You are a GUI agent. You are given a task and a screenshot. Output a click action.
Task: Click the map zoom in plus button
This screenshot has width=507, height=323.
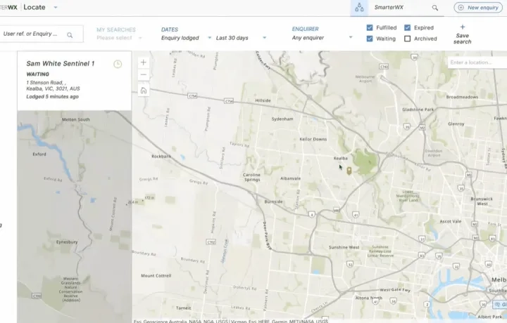point(144,62)
